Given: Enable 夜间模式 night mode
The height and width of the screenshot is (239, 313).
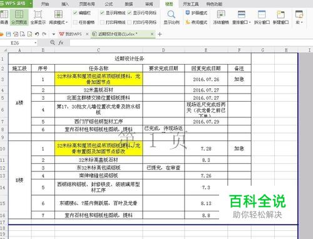Looking at the screenshot, I should coord(197,22).
